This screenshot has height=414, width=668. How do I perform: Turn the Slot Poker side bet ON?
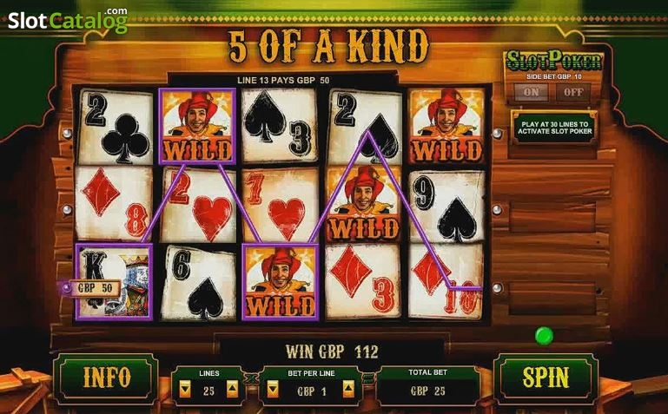(531, 92)
